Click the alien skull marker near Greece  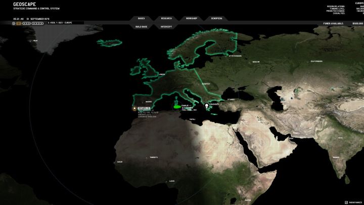point(206,106)
